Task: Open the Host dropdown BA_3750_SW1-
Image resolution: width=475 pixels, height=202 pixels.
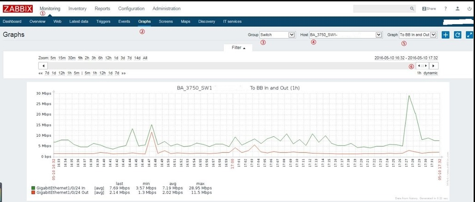Action: [x=345, y=35]
